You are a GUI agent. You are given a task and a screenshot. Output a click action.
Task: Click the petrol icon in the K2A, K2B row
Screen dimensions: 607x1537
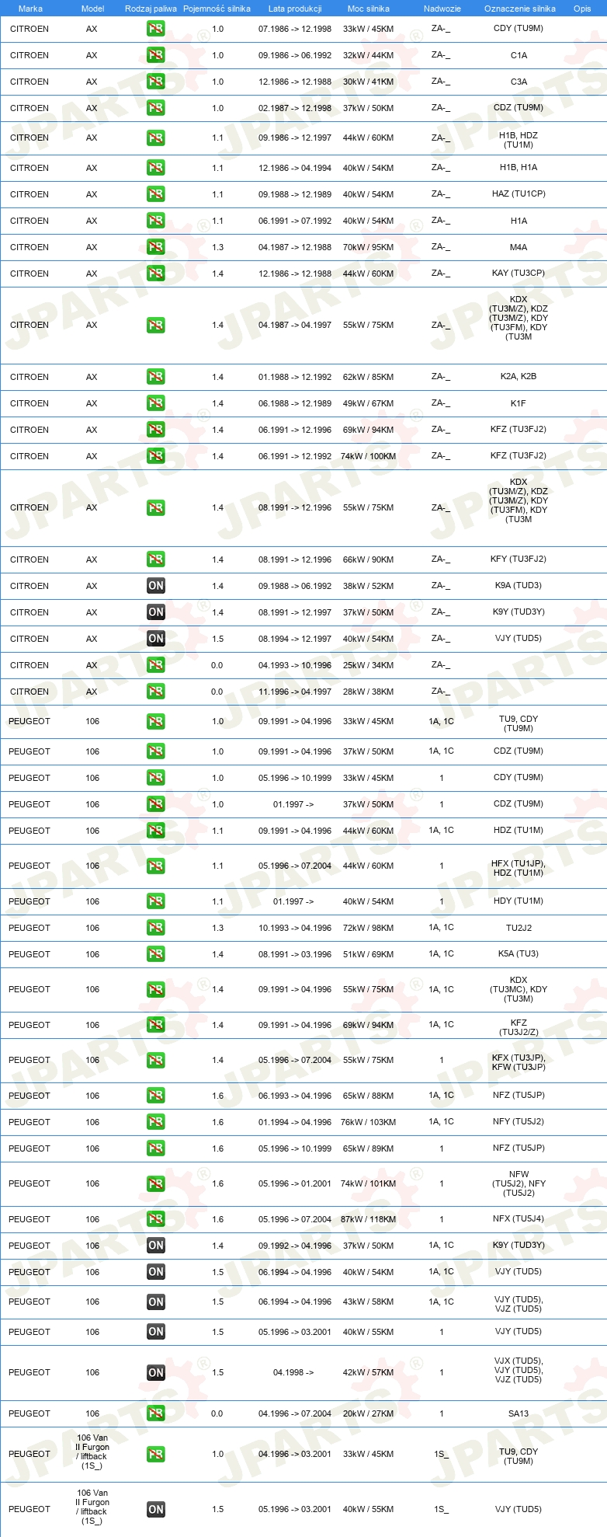(156, 377)
